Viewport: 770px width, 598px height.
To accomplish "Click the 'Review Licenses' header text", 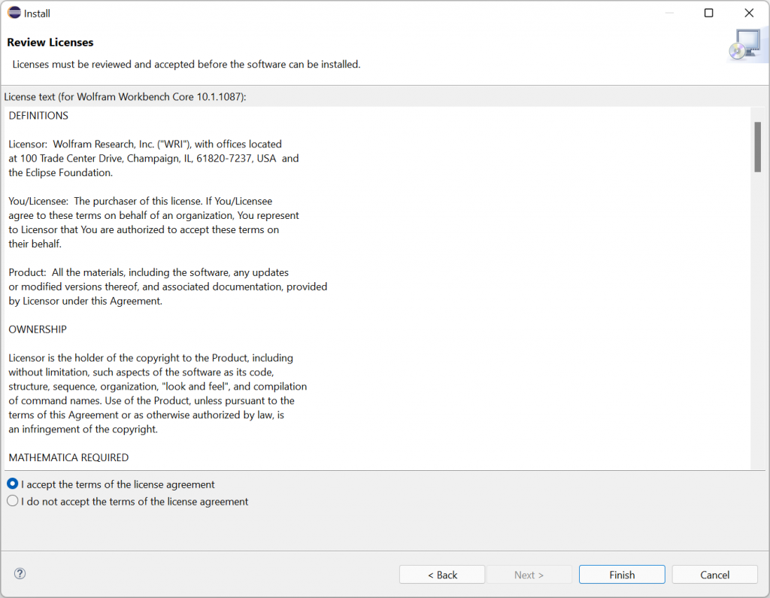I will click(50, 42).
